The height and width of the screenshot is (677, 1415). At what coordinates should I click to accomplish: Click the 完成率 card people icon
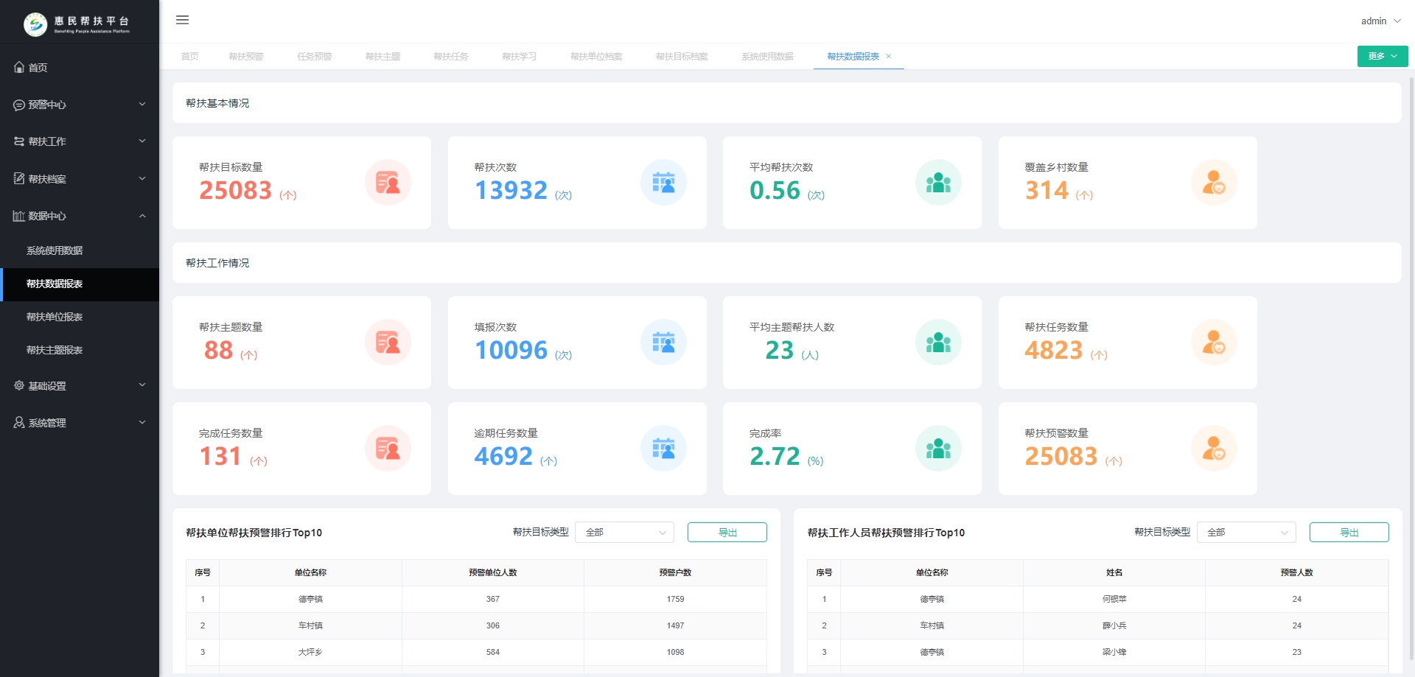coord(938,448)
